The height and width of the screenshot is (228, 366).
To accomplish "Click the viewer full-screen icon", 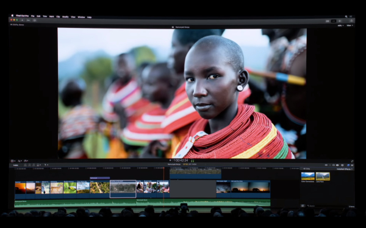I will click(352, 161).
